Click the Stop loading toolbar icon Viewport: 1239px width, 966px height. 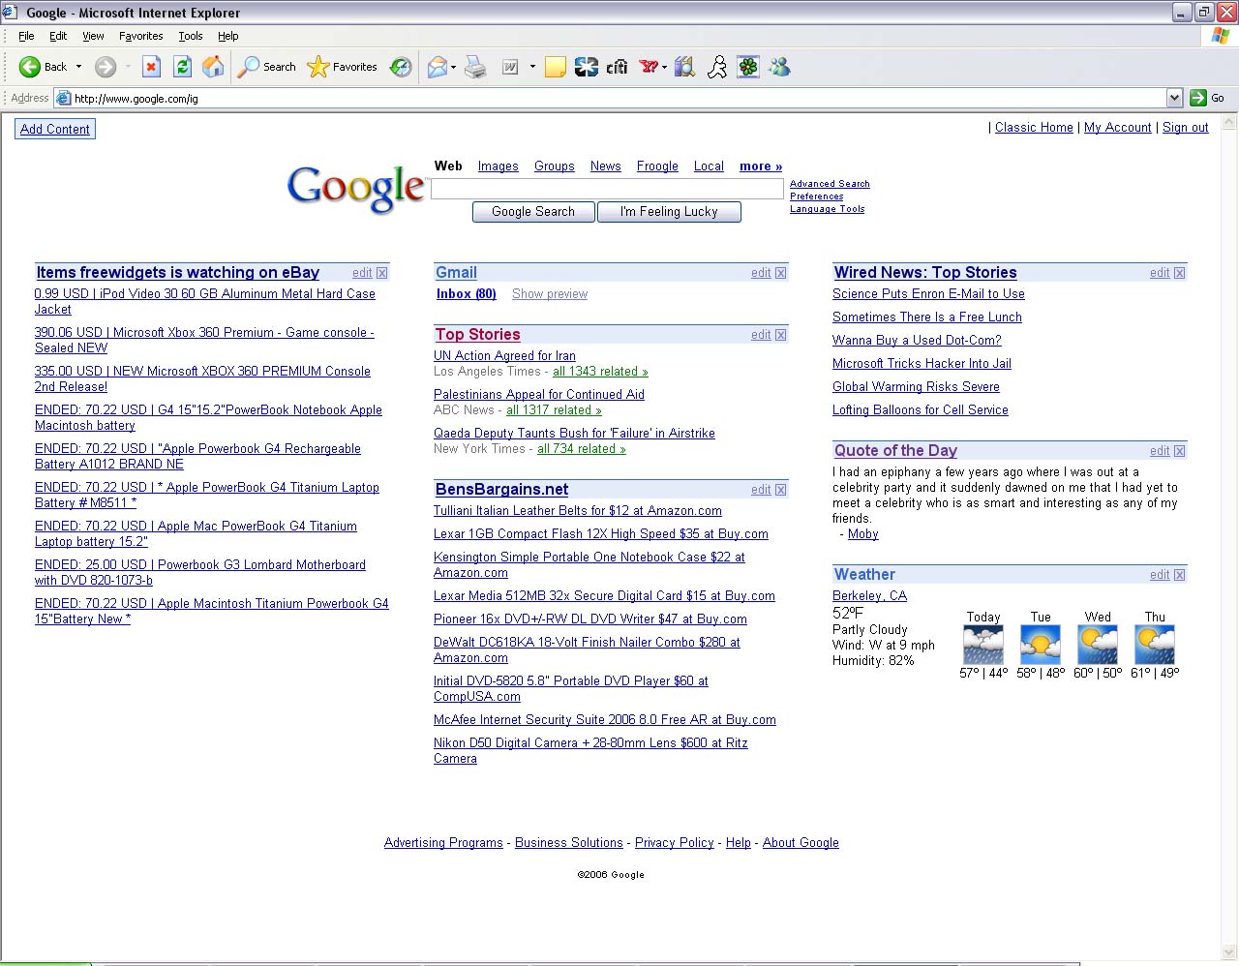tap(151, 67)
